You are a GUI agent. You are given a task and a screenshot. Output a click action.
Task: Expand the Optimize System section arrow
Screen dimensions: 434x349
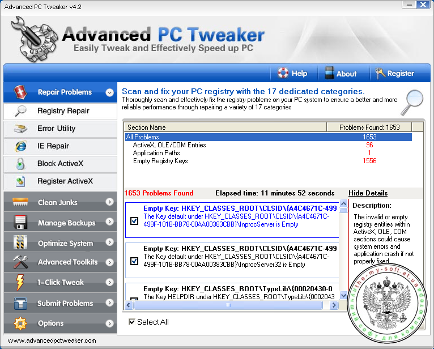[x=109, y=243]
